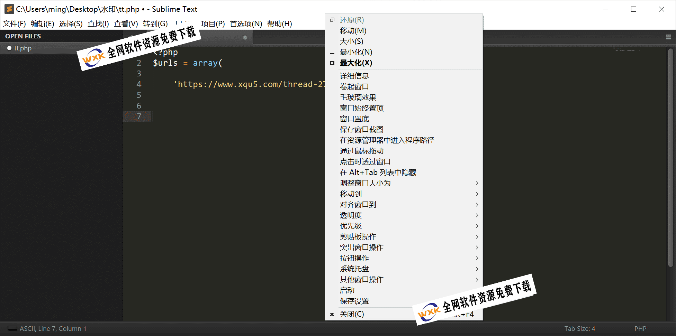Open the 文件(F) menu
The width and height of the screenshot is (676, 336).
click(14, 24)
